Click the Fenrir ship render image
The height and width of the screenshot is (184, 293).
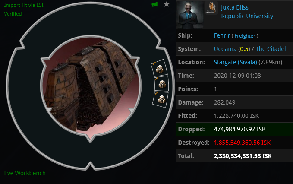tap(91, 86)
